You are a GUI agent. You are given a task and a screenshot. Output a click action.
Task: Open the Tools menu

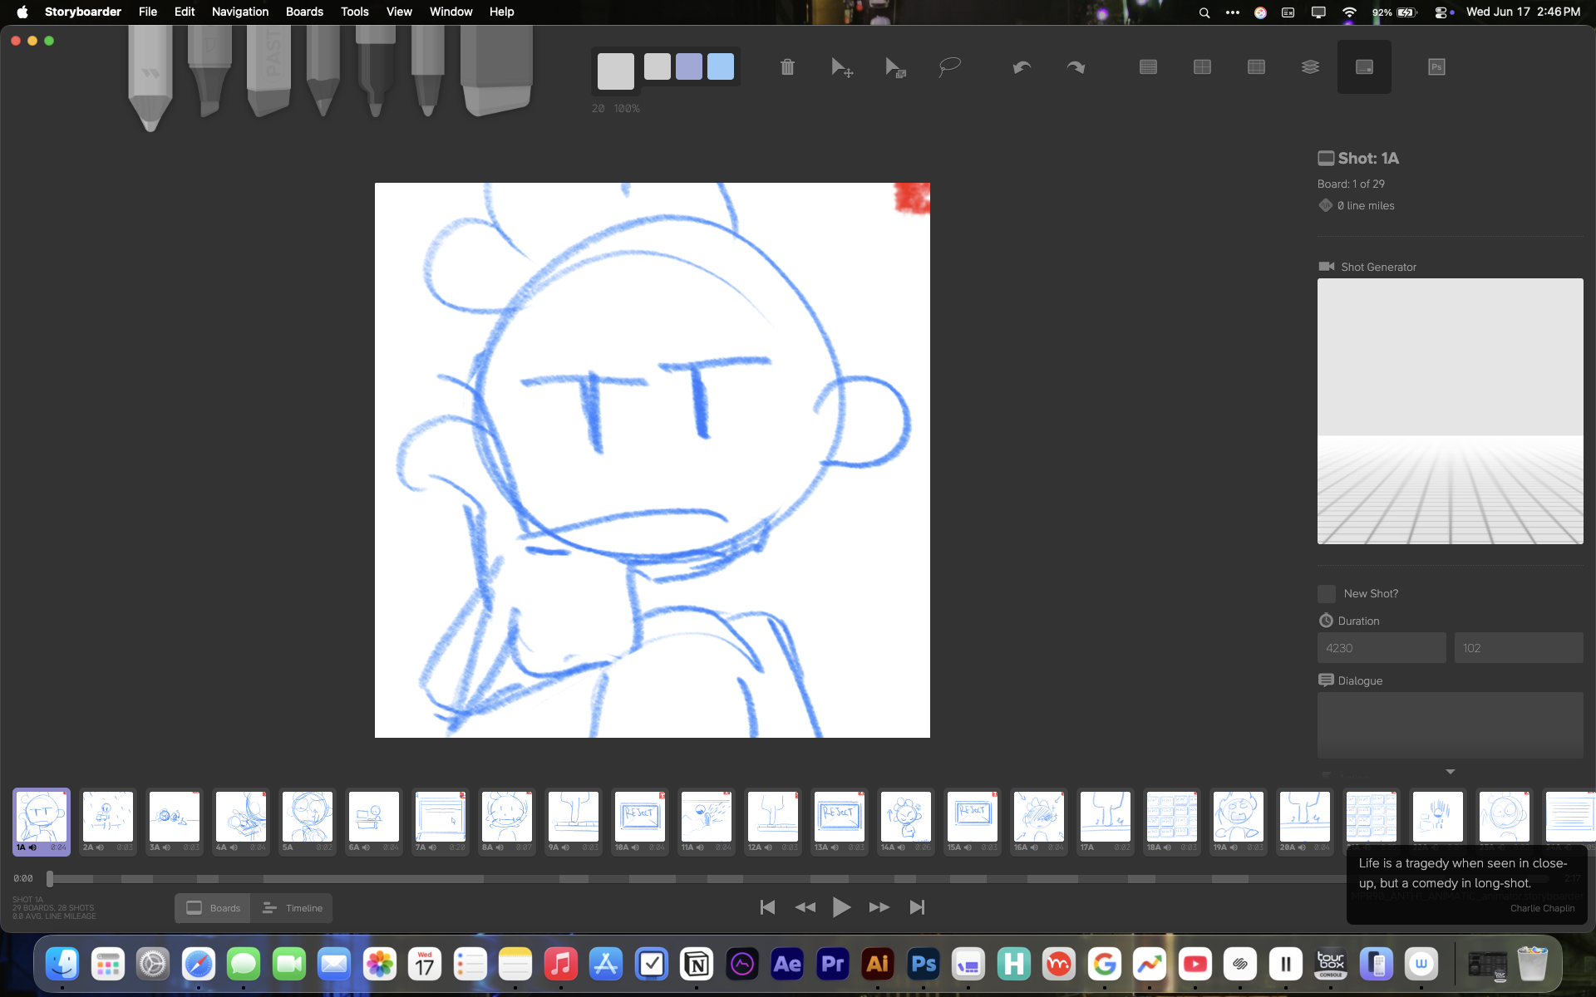pos(355,12)
